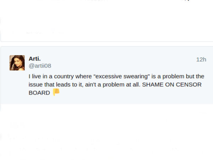Click the word "SHAME" in the tweet
This screenshot has width=213, height=160.
pos(153,85)
